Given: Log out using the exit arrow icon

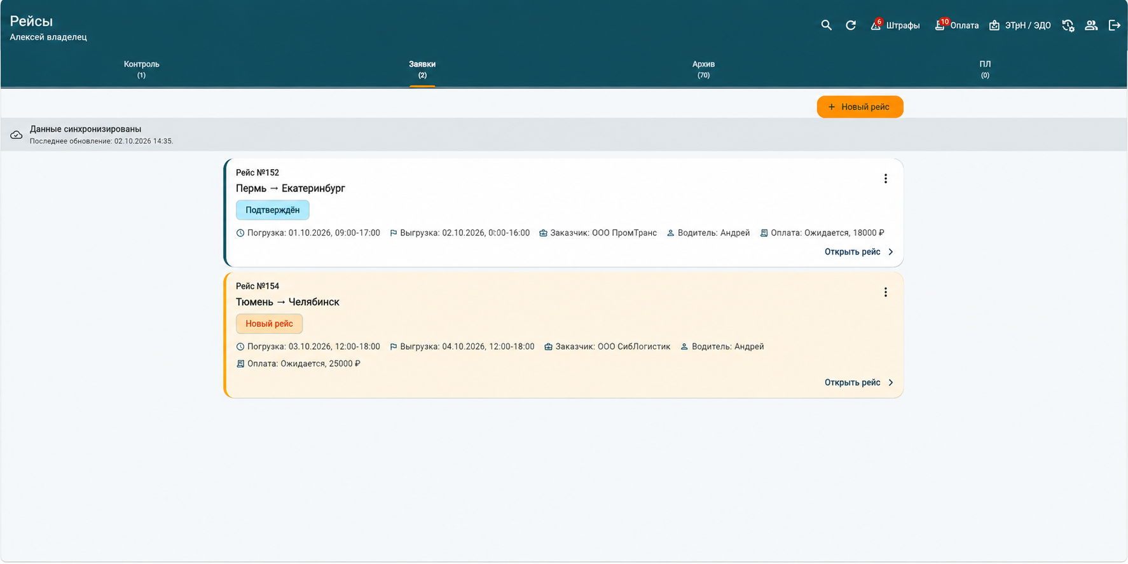Looking at the screenshot, I should (x=1114, y=25).
